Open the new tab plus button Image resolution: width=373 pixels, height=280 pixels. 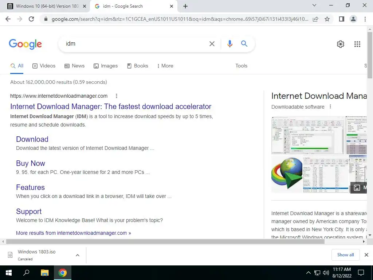[185, 7]
